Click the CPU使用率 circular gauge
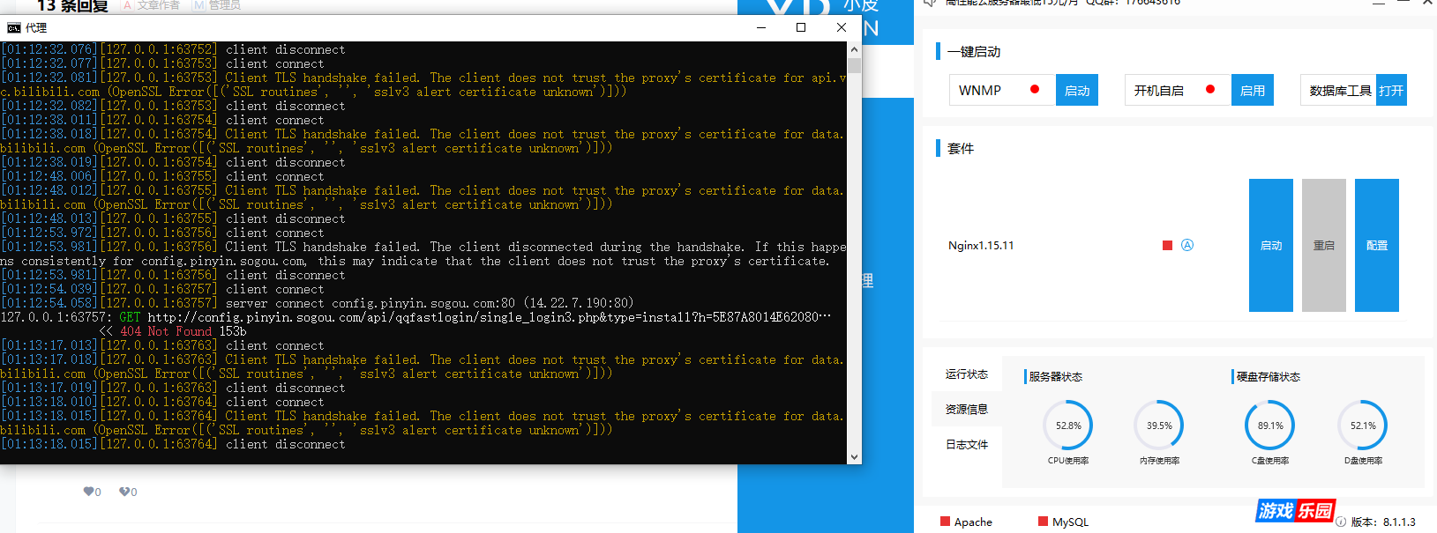Viewport: 1437px width, 533px height. coord(1068,426)
